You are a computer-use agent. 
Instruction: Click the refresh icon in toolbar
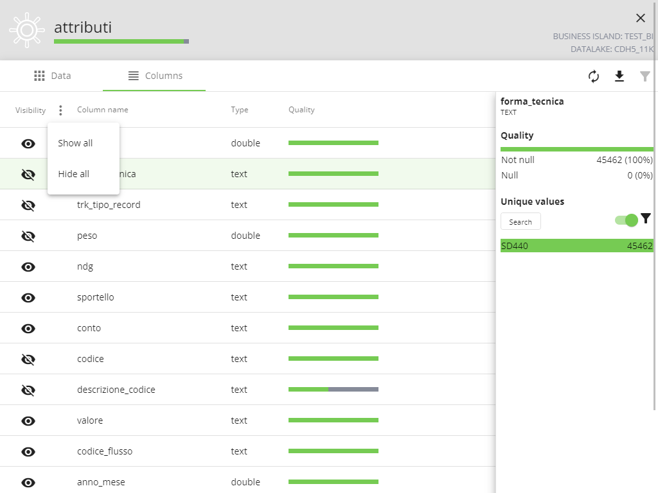point(594,76)
